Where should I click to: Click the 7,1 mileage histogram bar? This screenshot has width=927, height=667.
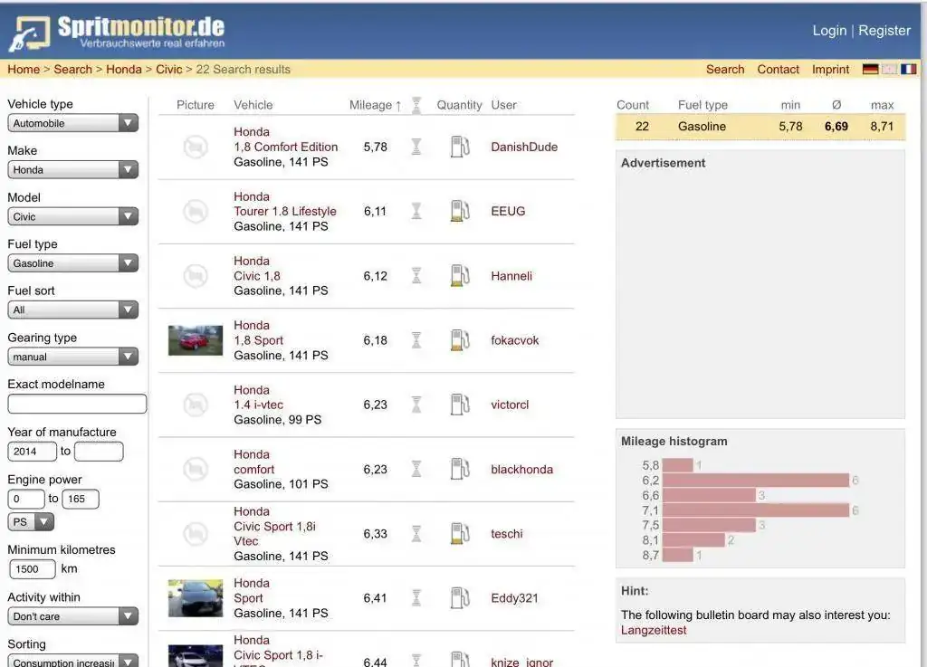(755, 510)
